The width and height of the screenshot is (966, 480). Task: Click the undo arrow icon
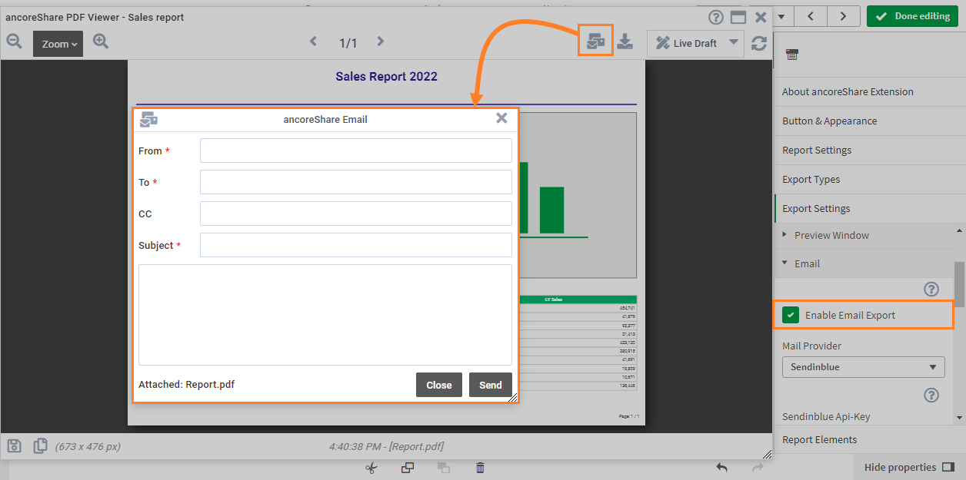[721, 468]
